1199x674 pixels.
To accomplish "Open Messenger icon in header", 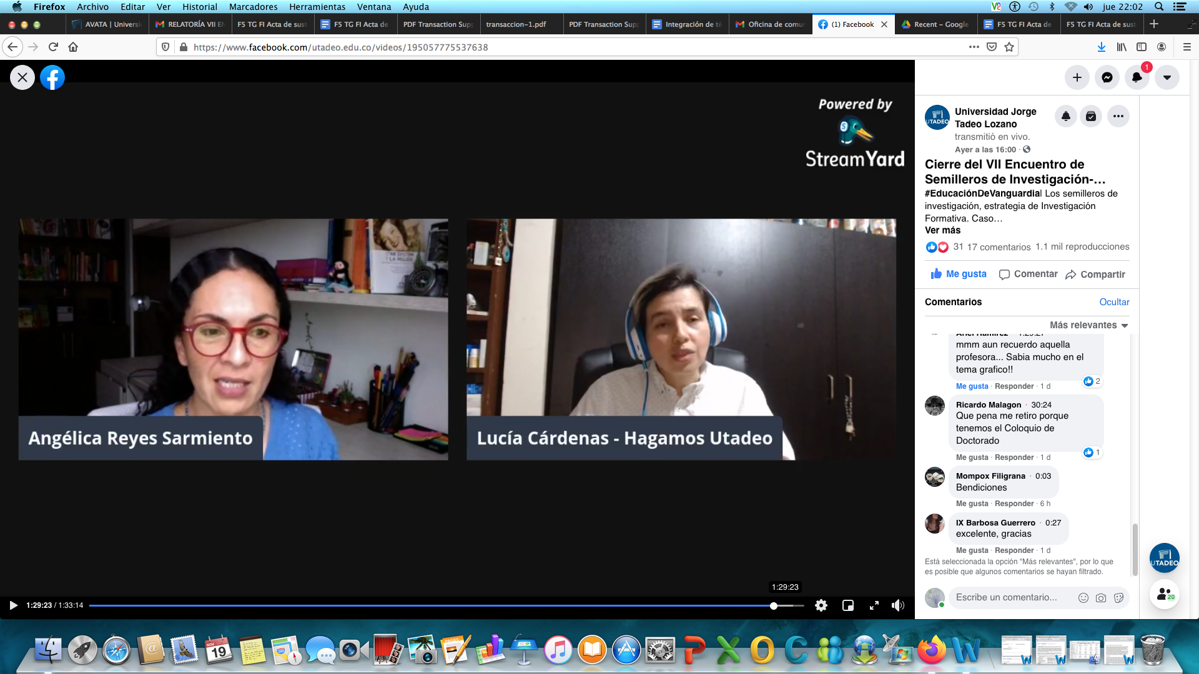I will [x=1107, y=77].
